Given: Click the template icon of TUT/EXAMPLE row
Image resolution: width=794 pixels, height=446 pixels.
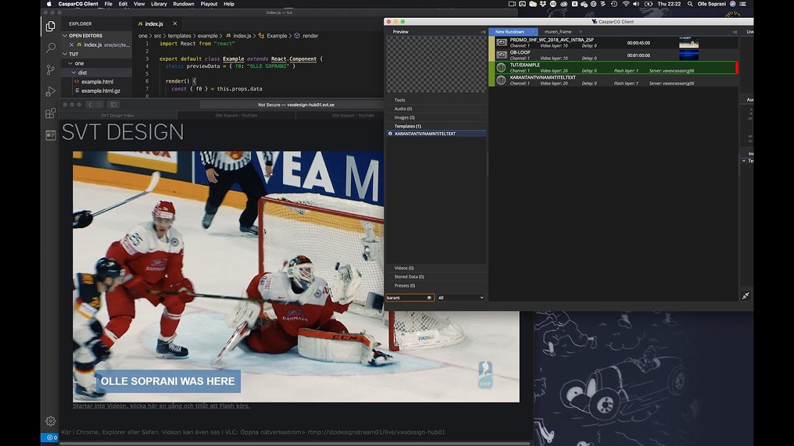Looking at the screenshot, I should 501,68.
